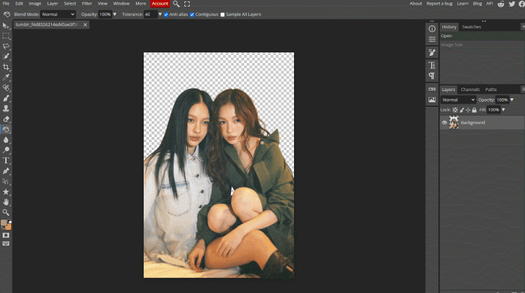Viewport: 525px width, 293px height.
Task: Select the Brush tool
Action: (6, 98)
